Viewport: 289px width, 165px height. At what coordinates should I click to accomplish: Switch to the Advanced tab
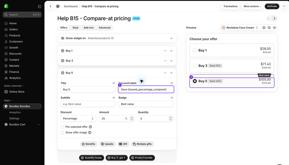105,27
